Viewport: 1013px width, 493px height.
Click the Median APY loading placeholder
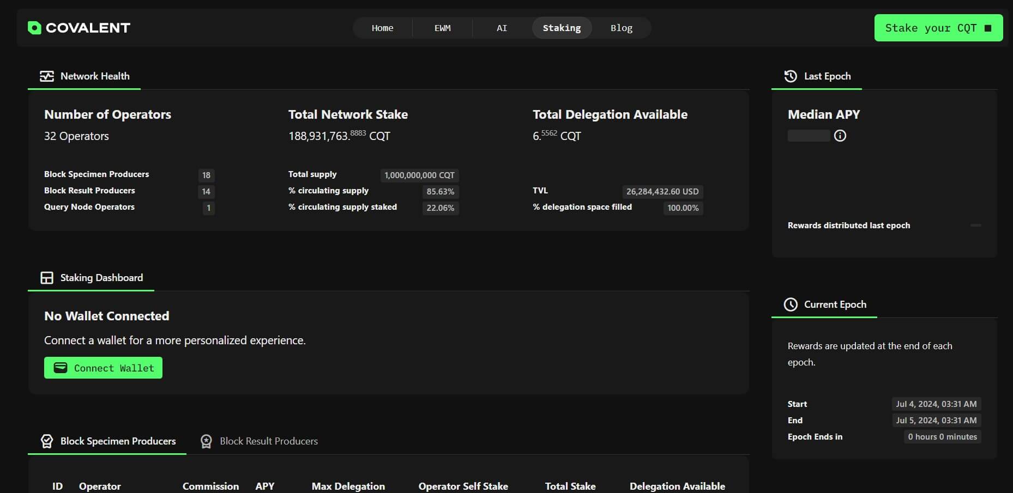[809, 136]
